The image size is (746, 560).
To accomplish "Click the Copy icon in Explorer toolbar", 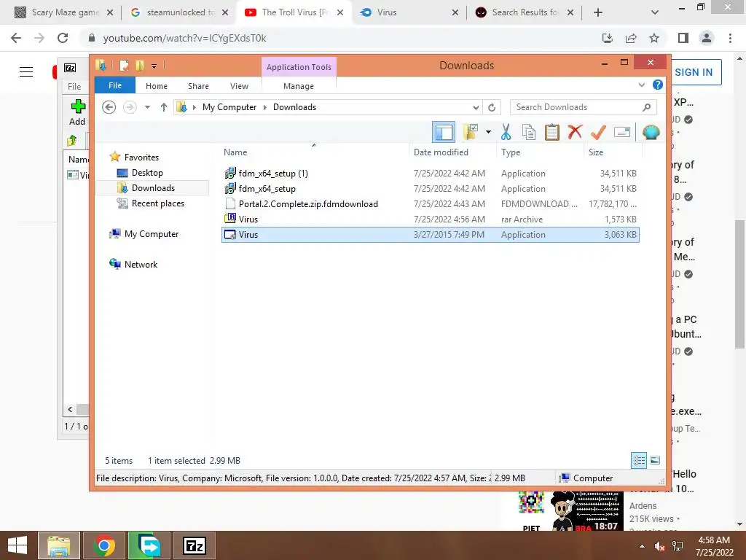I will point(529,132).
